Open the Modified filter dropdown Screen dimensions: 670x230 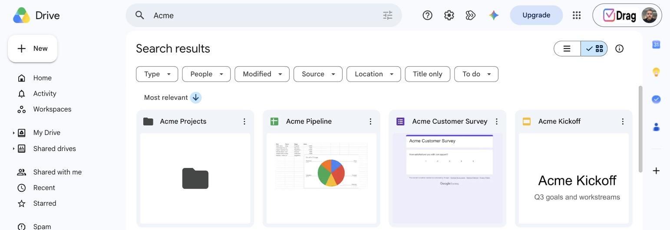tap(262, 74)
